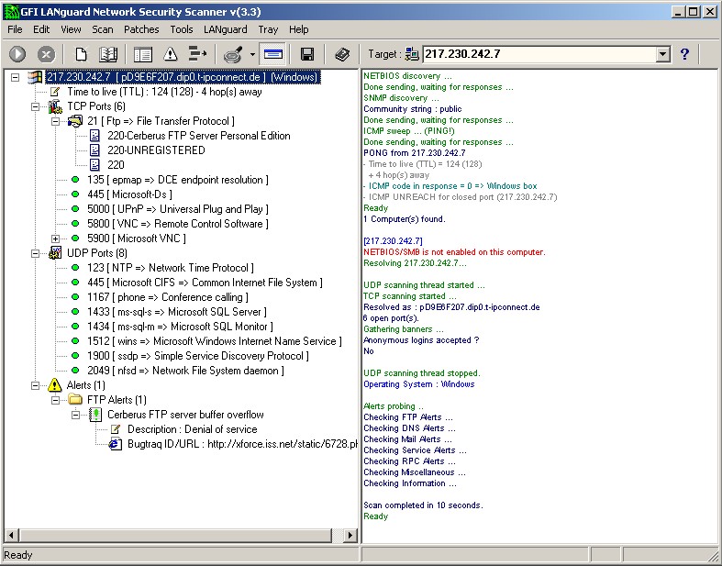Image resolution: width=722 pixels, height=566 pixels.
Task: Open the View menu
Action: click(x=71, y=29)
